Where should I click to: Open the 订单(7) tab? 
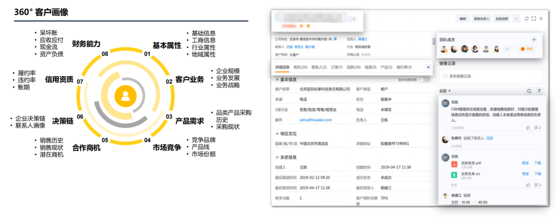point(336,67)
